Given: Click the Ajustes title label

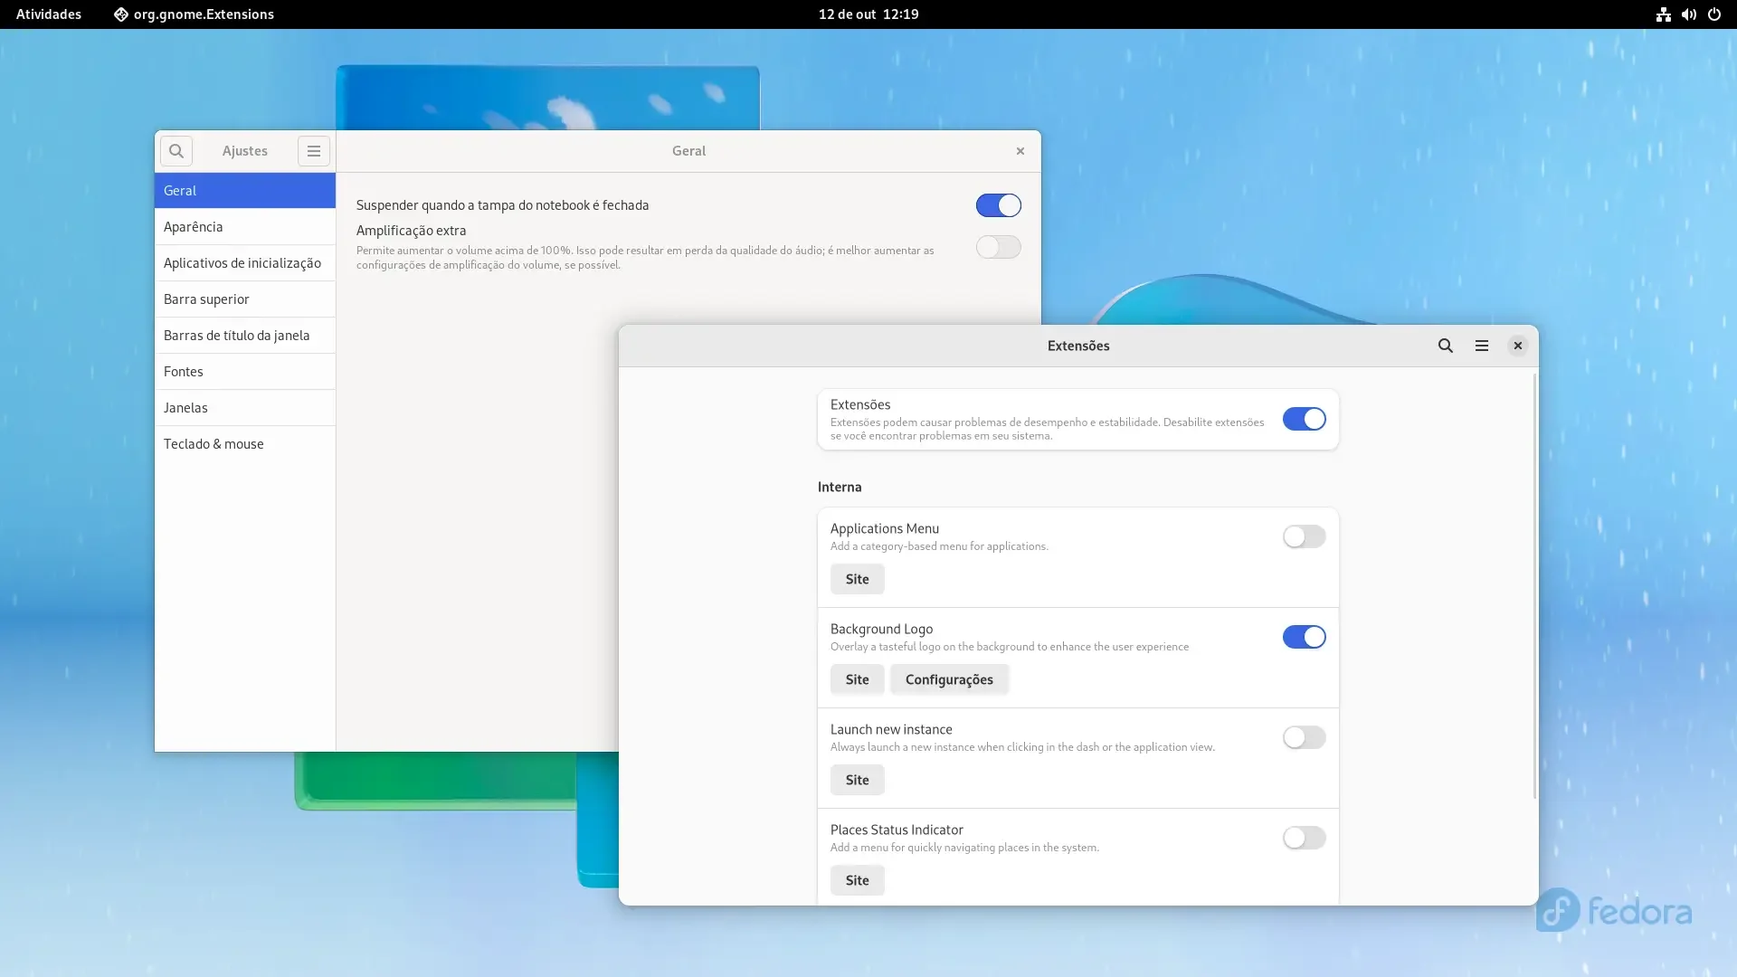Looking at the screenshot, I should pyautogui.click(x=245, y=151).
